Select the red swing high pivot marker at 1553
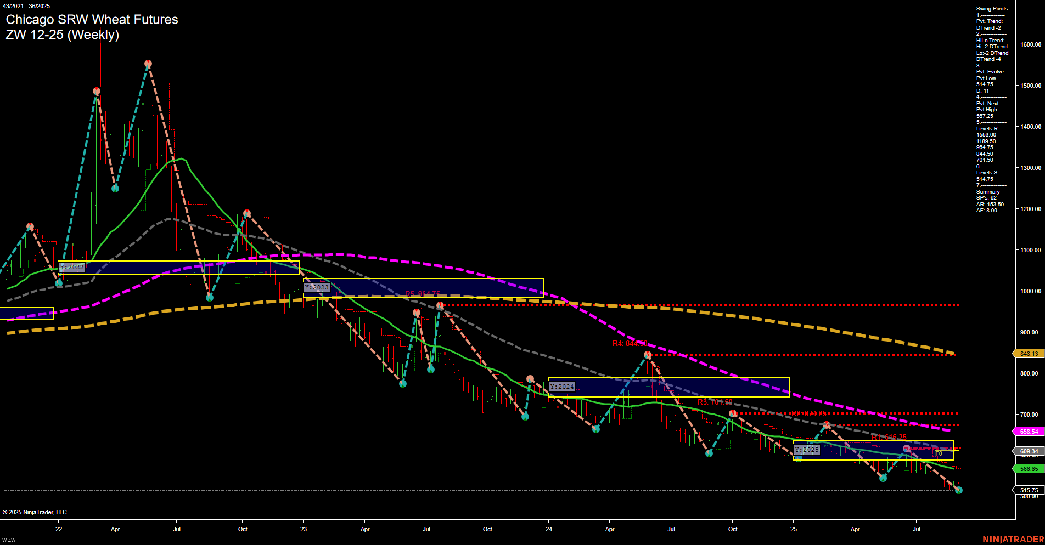This screenshot has width=1045, height=545. [148, 63]
